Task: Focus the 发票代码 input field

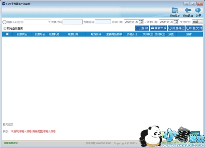Action: (73, 22)
